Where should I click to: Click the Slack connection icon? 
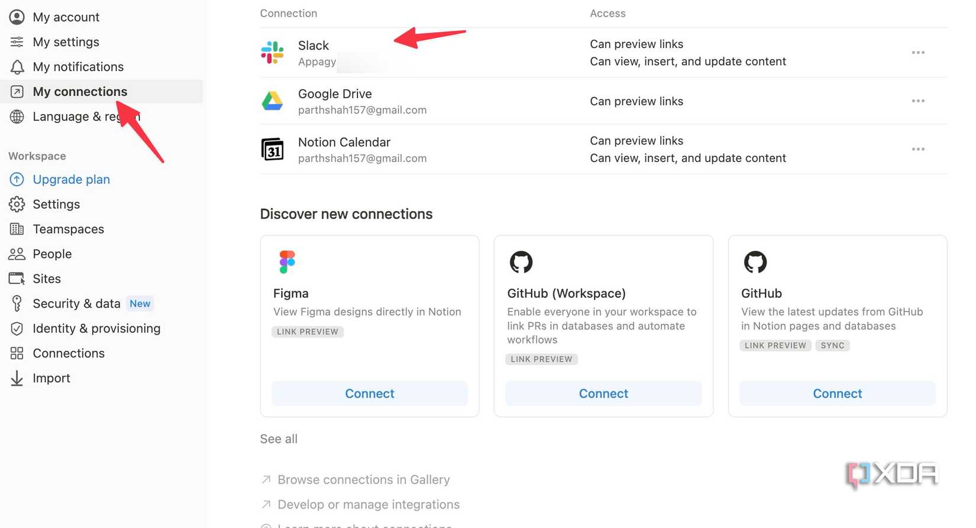[x=273, y=53]
